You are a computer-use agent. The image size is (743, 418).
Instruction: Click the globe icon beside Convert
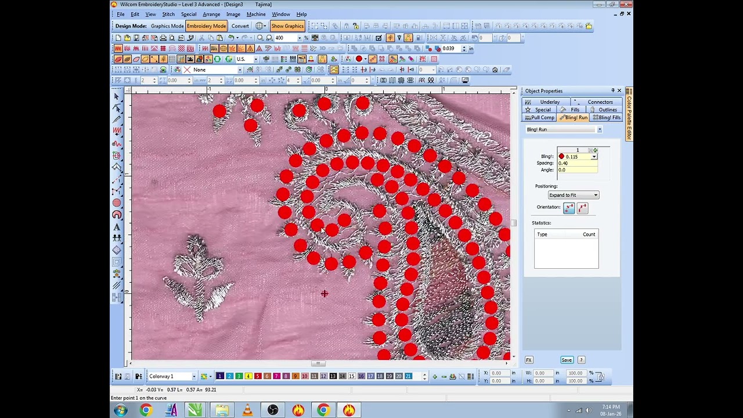click(259, 26)
